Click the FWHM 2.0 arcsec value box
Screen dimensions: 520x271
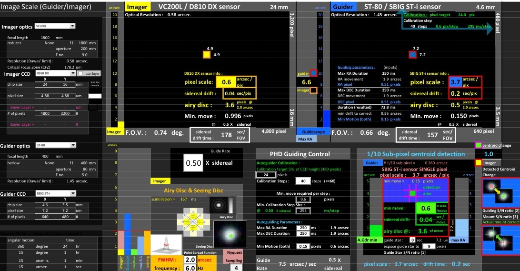tap(190, 260)
